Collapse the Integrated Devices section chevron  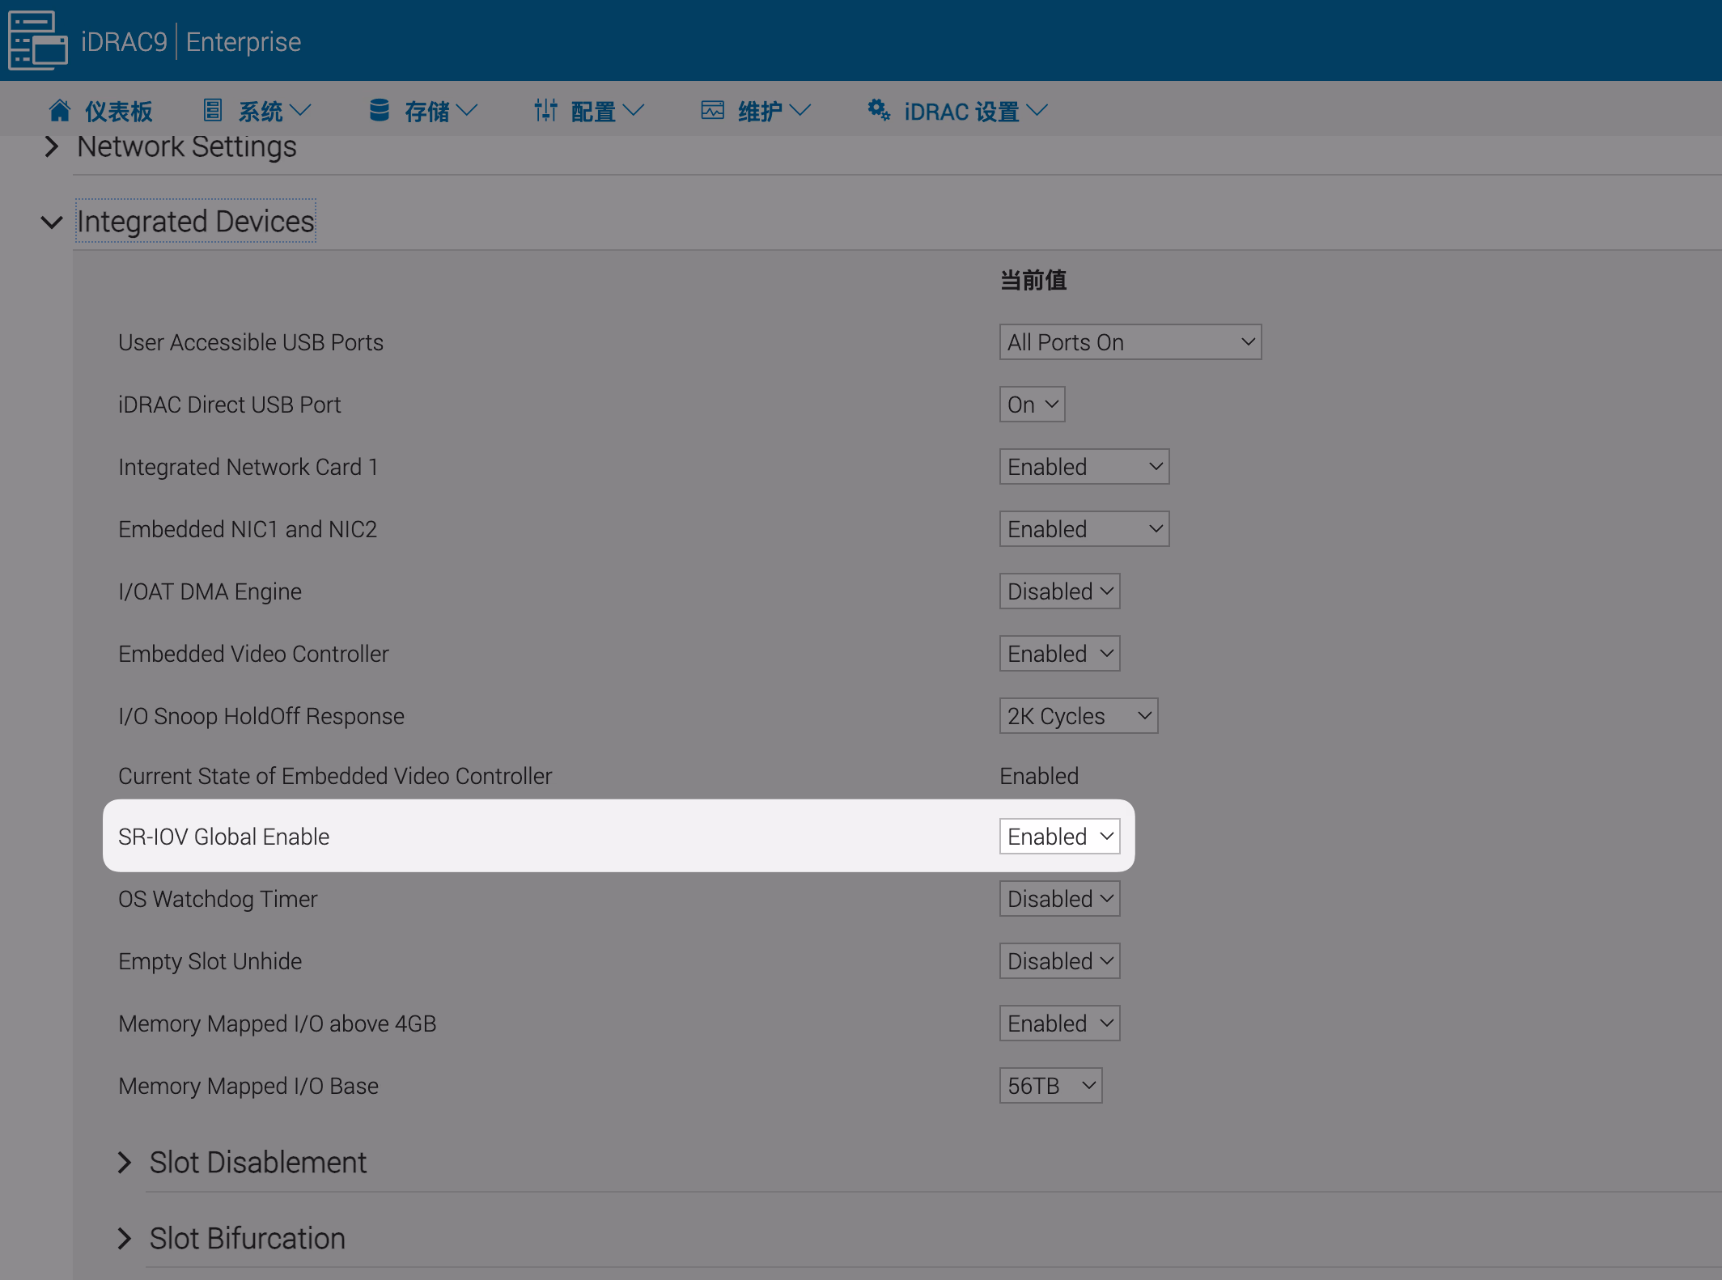tap(52, 222)
